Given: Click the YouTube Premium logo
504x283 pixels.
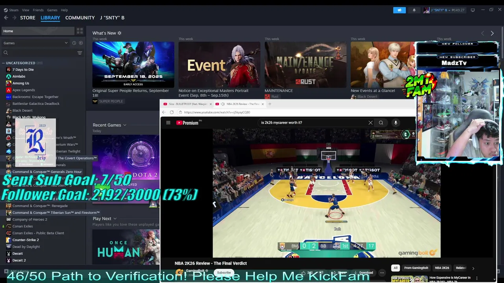Looking at the screenshot, I should point(188,123).
